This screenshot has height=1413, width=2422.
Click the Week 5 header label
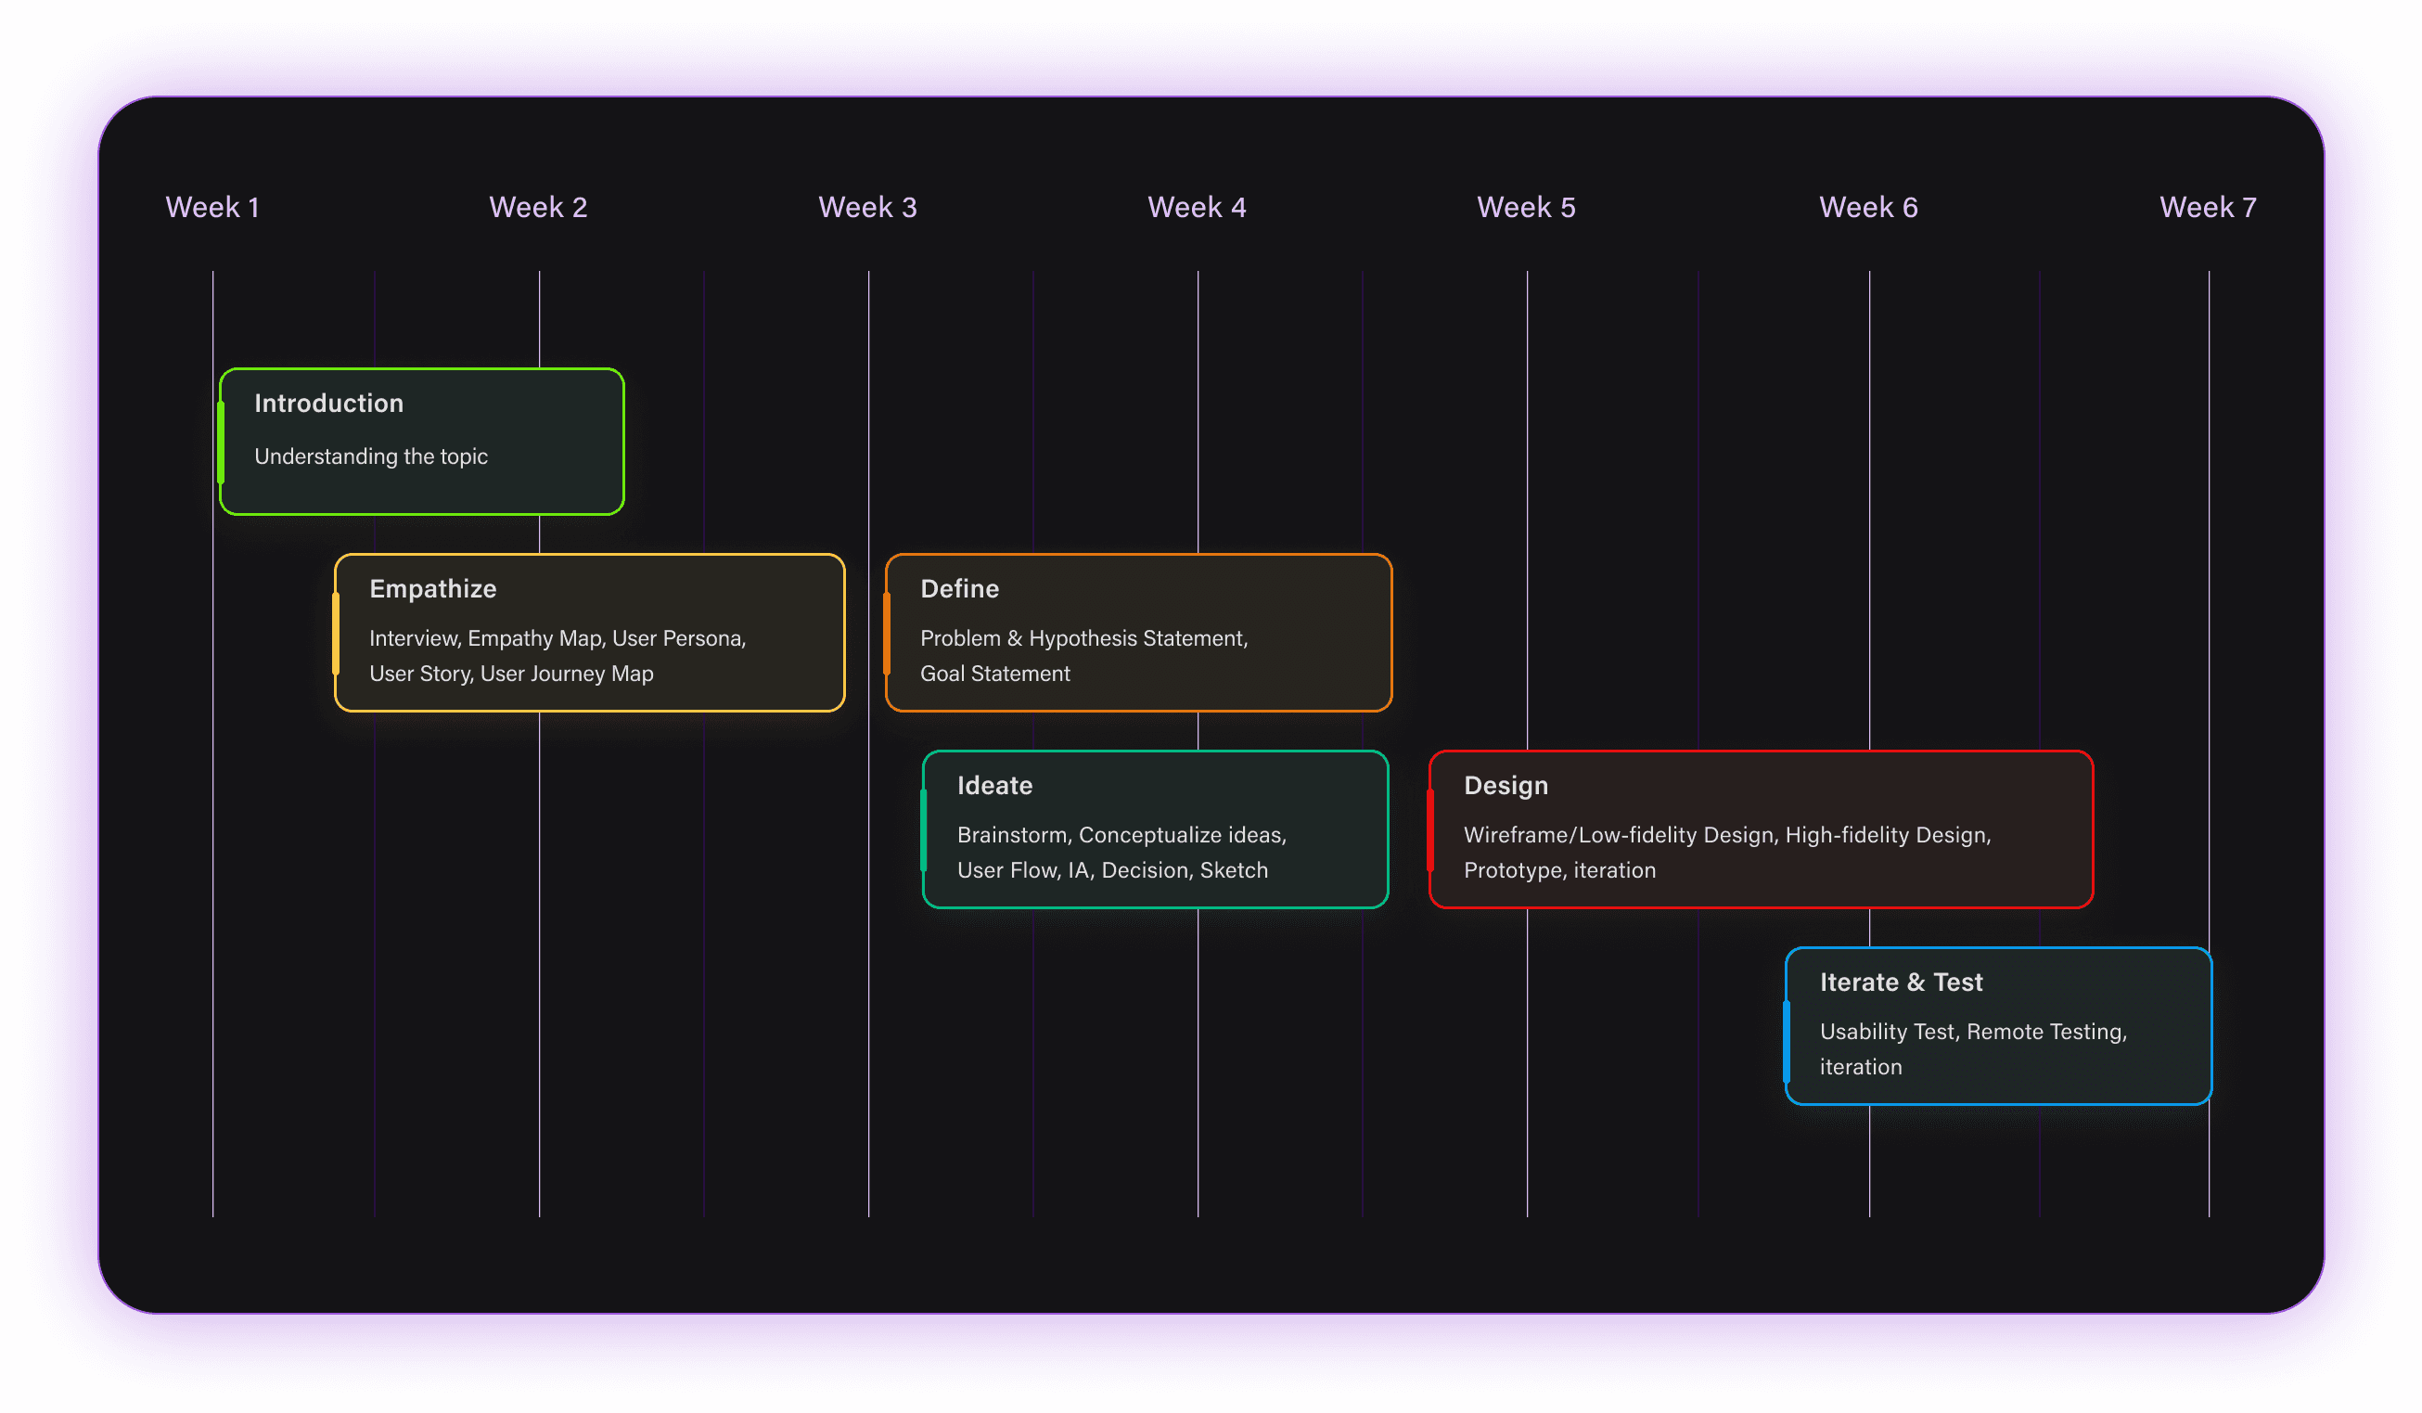[x=1525, y=207]
